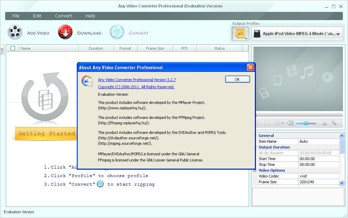Click the snapshot camera icon under preview
348x218 pixels.
click(x=276, y=123)
